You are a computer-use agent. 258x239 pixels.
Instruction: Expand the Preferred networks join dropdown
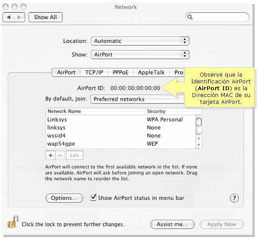[x=136, y=99]
